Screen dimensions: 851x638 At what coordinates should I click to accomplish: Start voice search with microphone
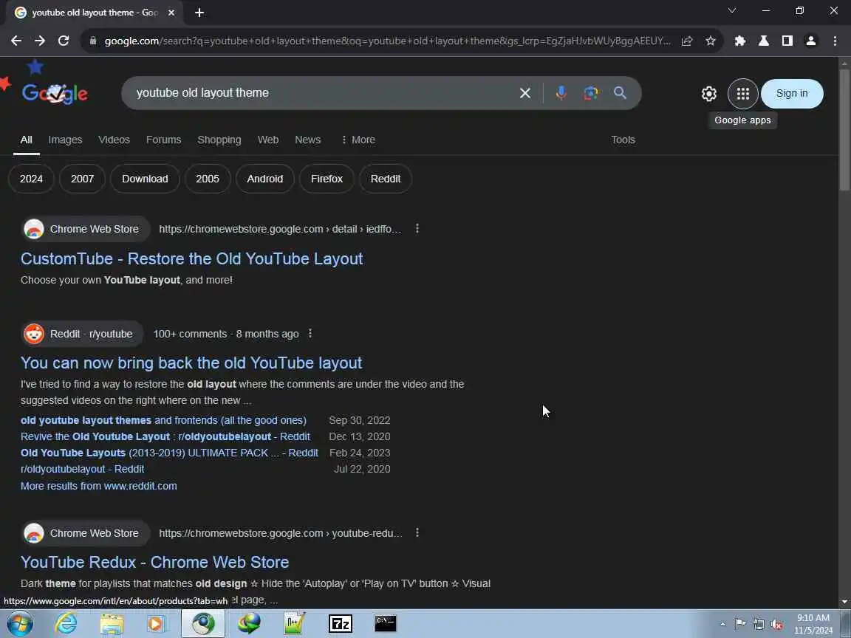click(x=561, y=93)
